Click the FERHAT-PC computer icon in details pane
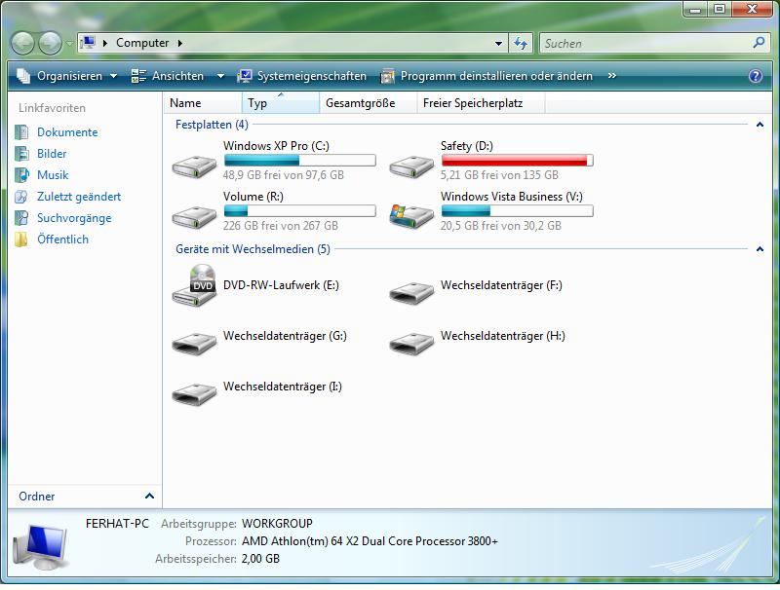Viewport: 780px width, 590px height. tap(41, 546)
